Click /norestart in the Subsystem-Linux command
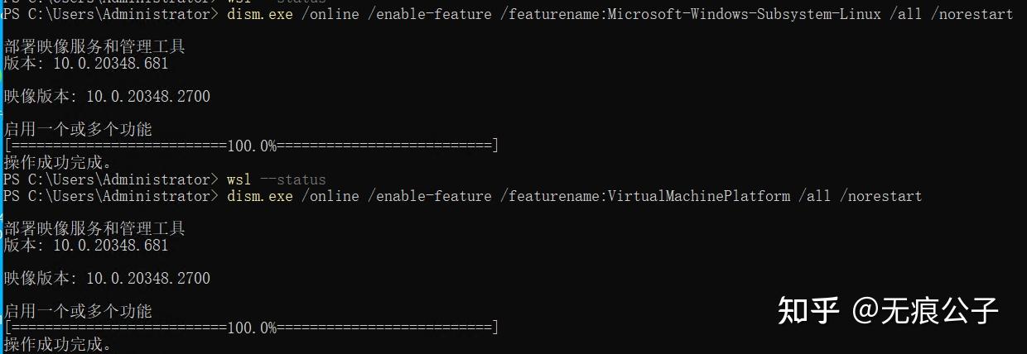This screenshot has height=354, width=1027. [x=972, y=14]
